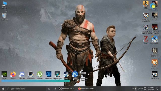
Task: Open the clock showing 4:31 PM
Action: pyautogui.click(x=151, y=89)
